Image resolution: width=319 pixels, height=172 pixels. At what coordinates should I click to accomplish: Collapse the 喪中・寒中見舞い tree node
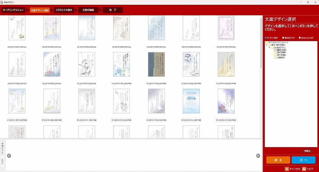[x=267, y=45]
